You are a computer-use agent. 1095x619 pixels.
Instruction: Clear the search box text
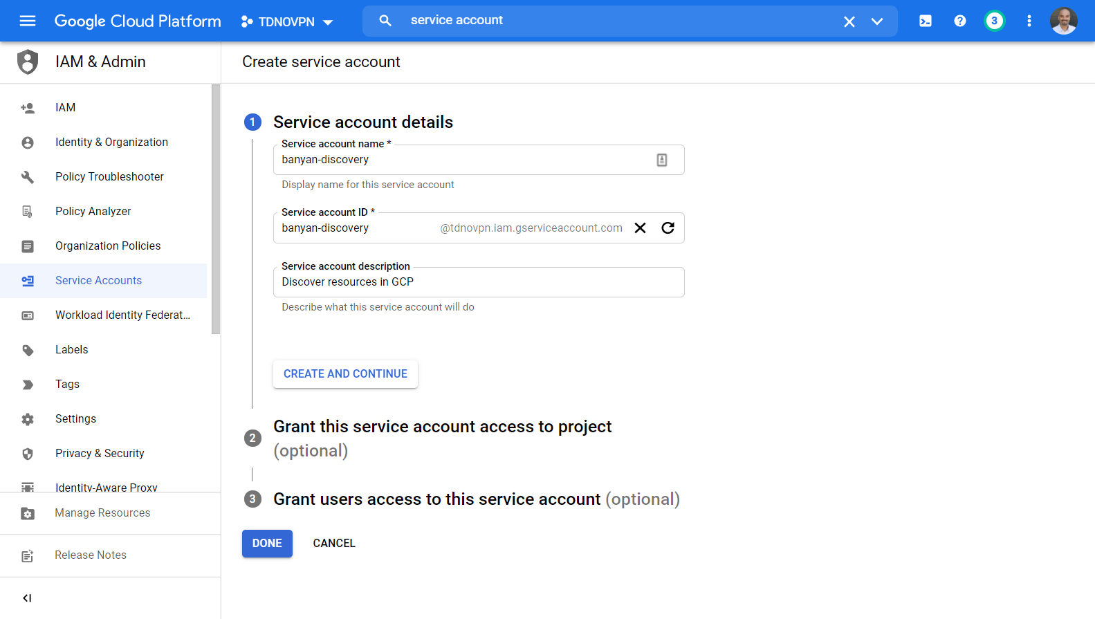pos(849,21)
